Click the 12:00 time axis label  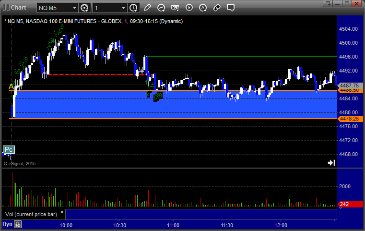click(x=281, y=225)
